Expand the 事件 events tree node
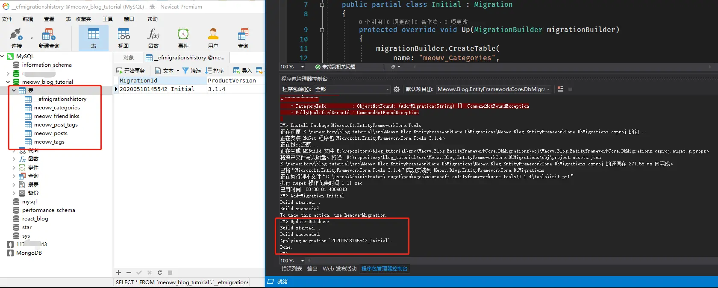718x288 pixels. pyautogui.click(x=14, y=168)
